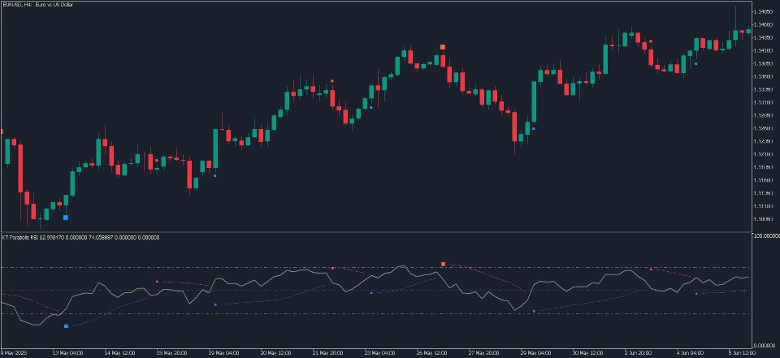The image size is (780, 358).
Task: Click the small blue RSI marker above 4 Jun 04:00
Action: point(696,294)
